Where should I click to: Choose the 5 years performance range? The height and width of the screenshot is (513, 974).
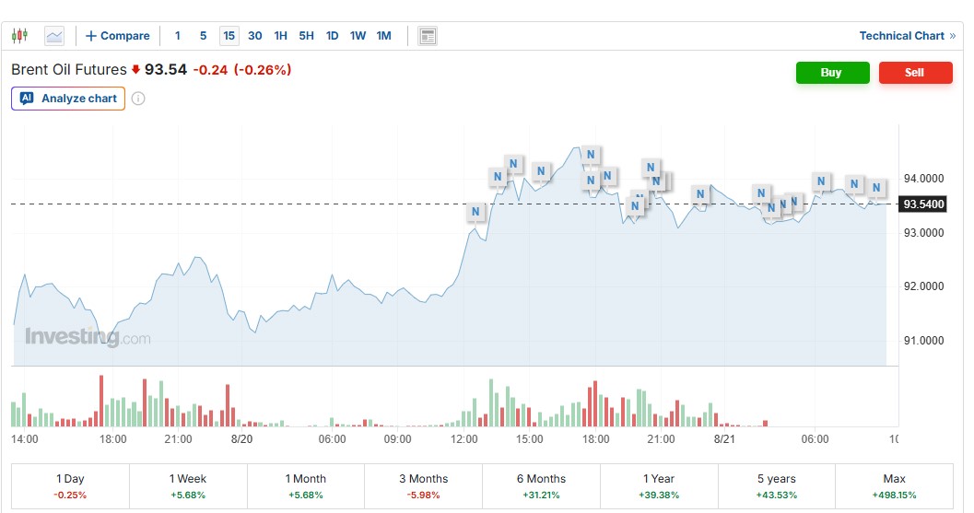777,486
